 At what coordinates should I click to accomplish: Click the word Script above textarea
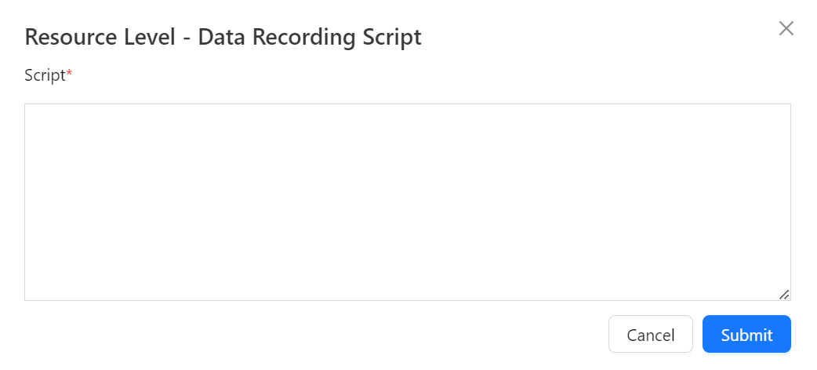coord(45,75)
